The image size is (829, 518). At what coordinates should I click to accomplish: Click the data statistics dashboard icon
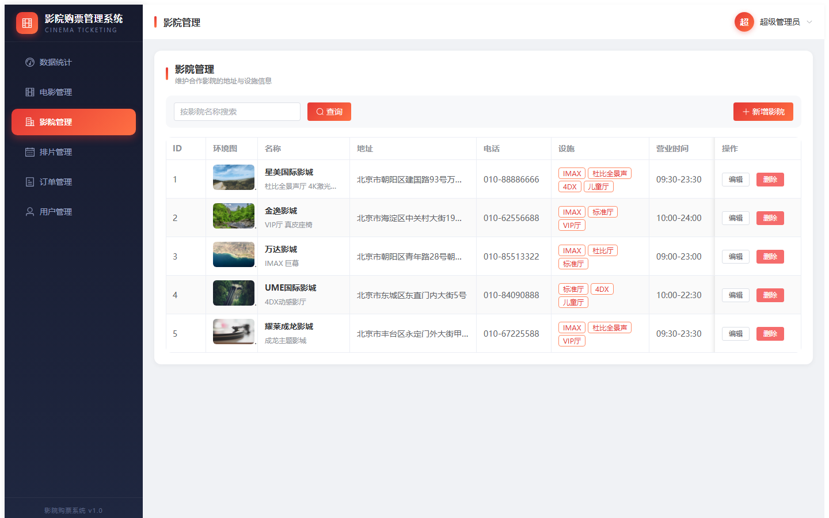click(x=30, y=62)
